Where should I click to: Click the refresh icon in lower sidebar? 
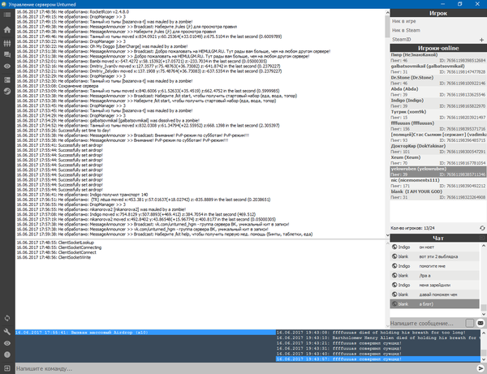(6, 319)
